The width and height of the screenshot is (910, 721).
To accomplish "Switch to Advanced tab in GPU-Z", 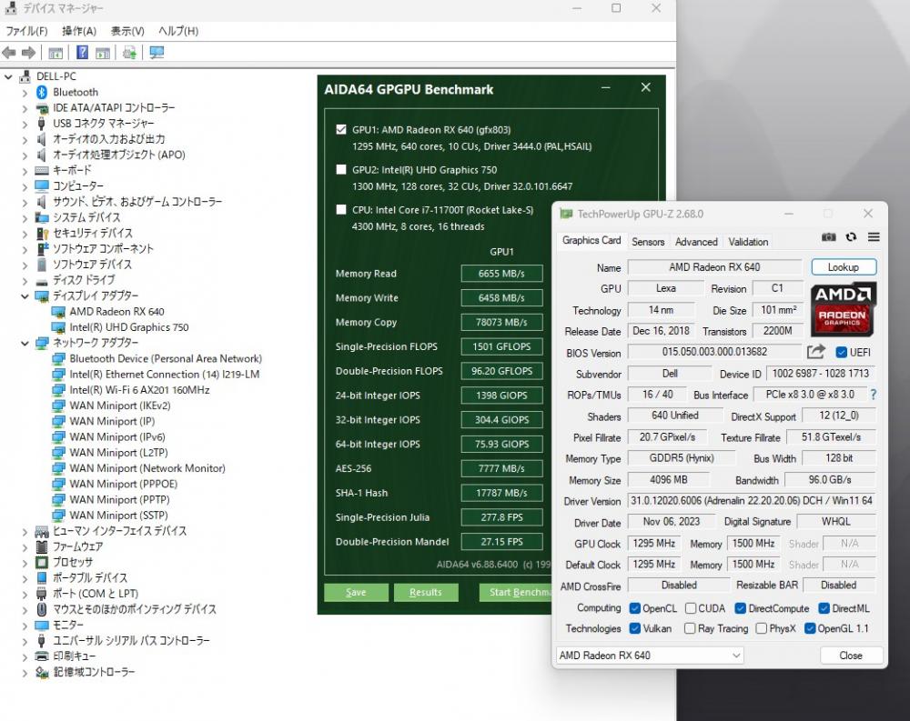I will point(696,241).
